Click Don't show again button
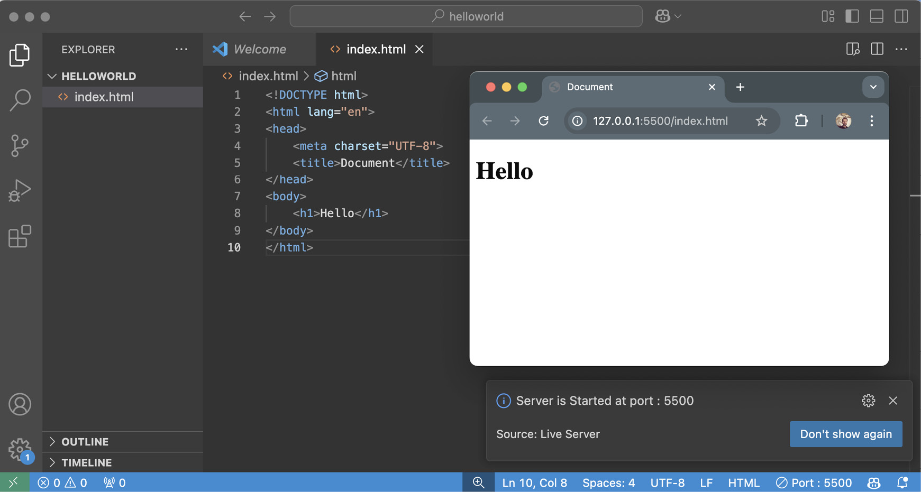This screenshot has width=921, height=492. pos(846,434)
